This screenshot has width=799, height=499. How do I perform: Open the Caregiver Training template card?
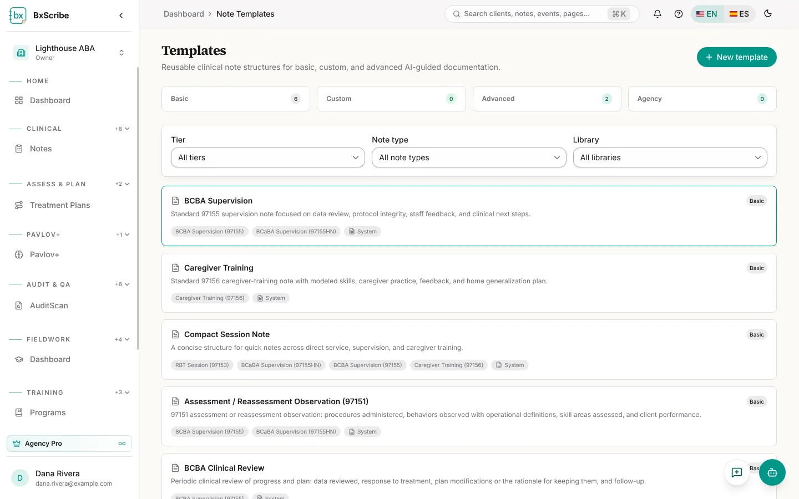pos(469,283)
